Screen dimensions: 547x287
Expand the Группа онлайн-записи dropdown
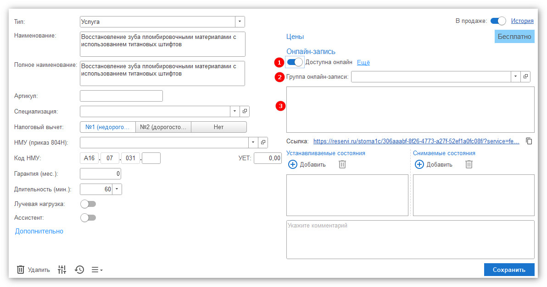click(x=516, y=77)
